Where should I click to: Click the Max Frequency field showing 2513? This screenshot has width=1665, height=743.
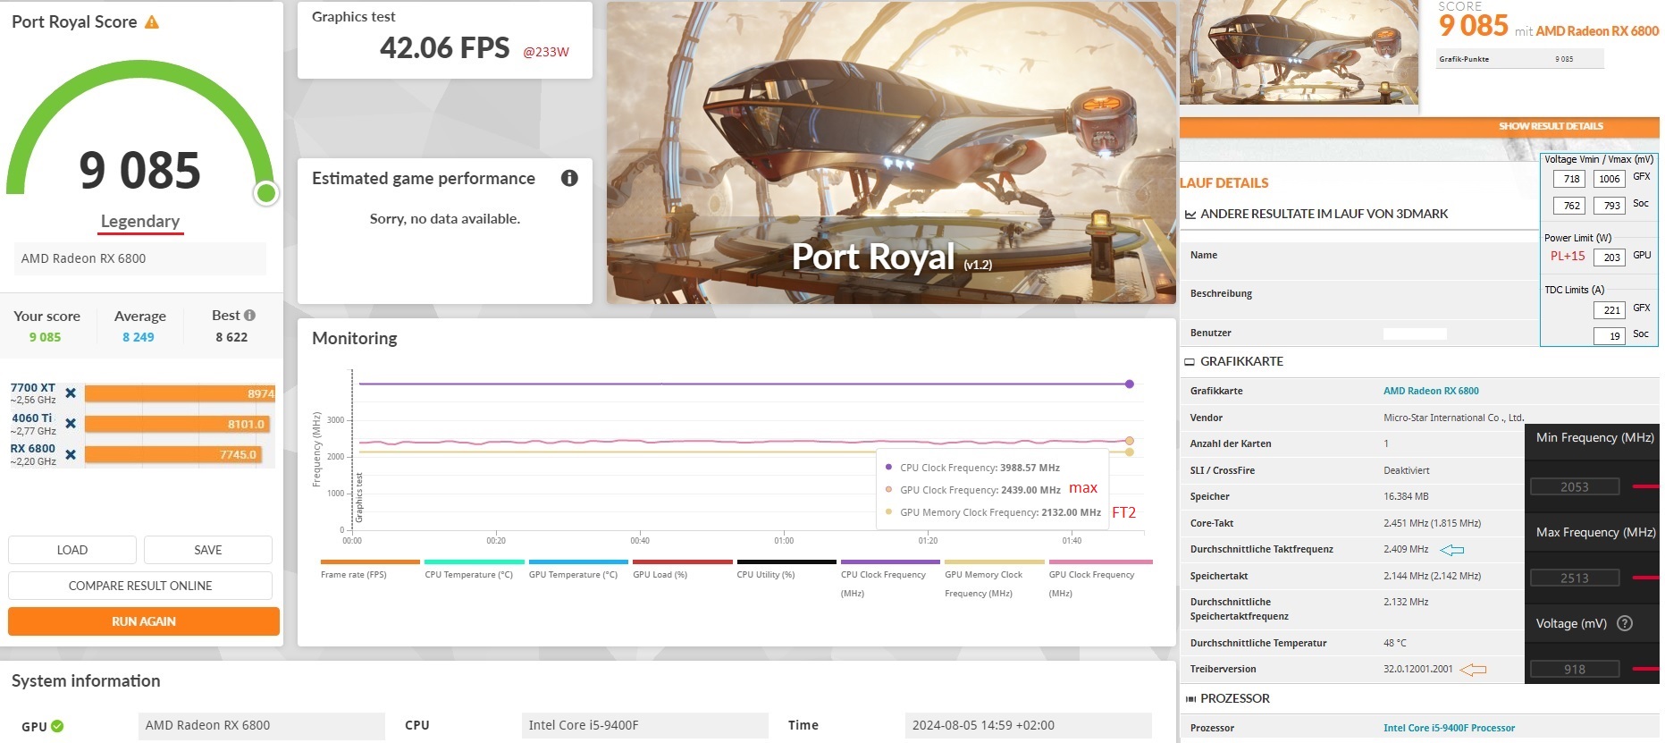tap(1575, 578)
